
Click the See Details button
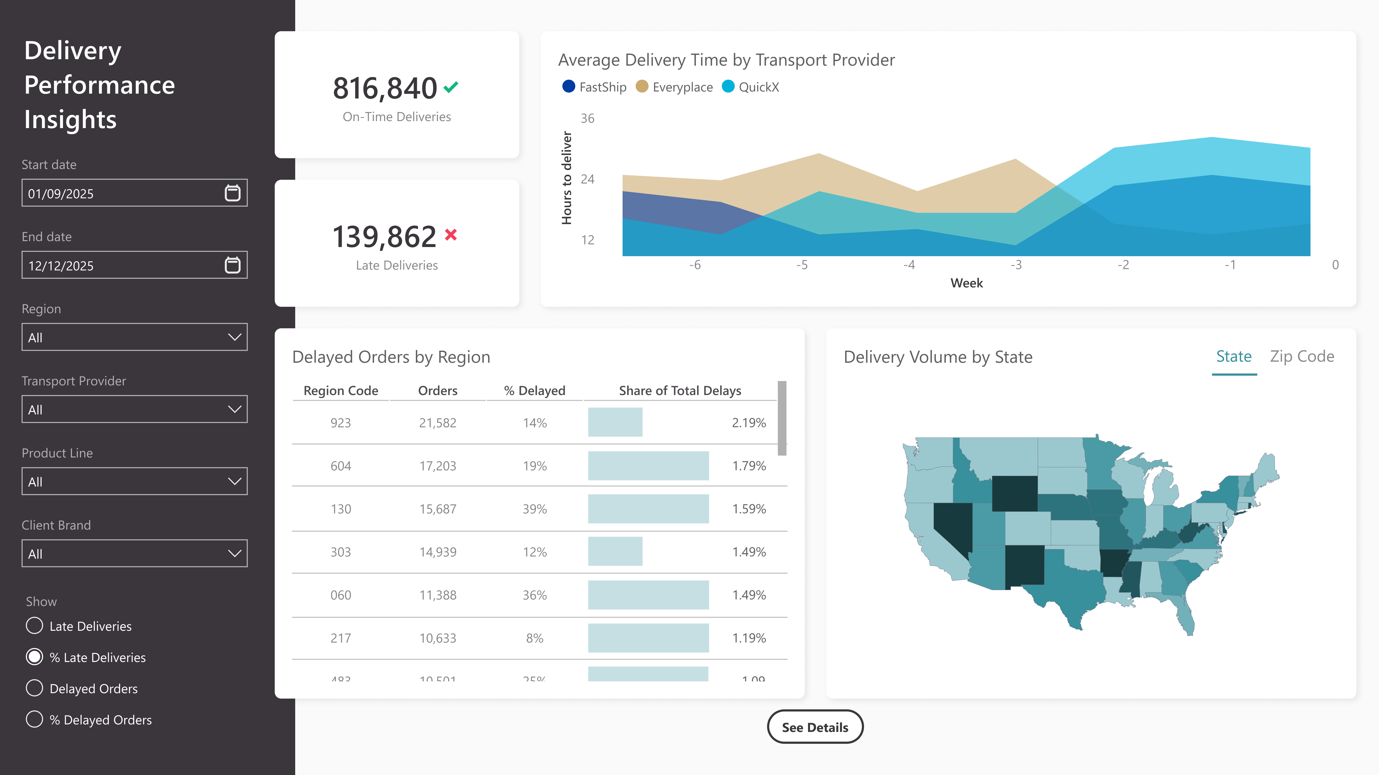(815, 727)
